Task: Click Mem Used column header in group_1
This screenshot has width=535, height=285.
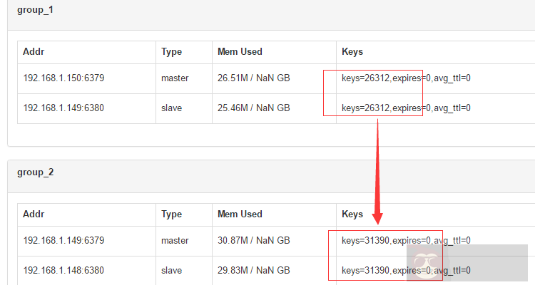Action: (240, 52)
